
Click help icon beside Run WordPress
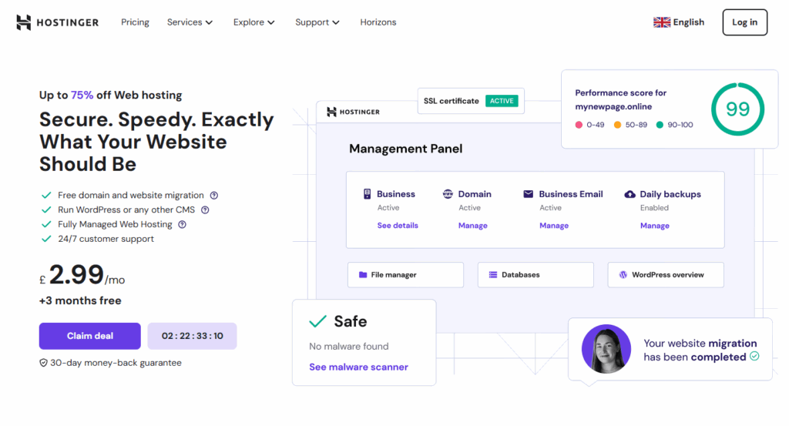click(x=205, y=210)
